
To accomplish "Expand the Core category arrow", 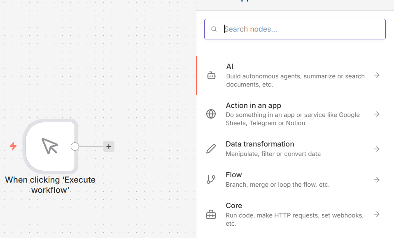I will pos(376,214).
